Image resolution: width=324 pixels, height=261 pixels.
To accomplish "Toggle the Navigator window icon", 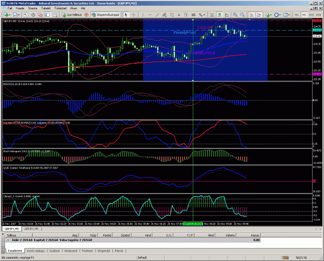I will click(x=40, y=15).
